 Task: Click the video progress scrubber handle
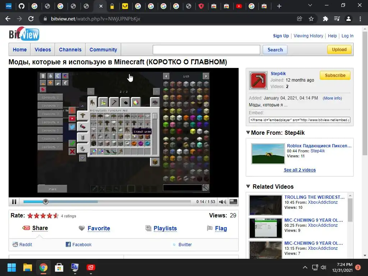[46, 201]
